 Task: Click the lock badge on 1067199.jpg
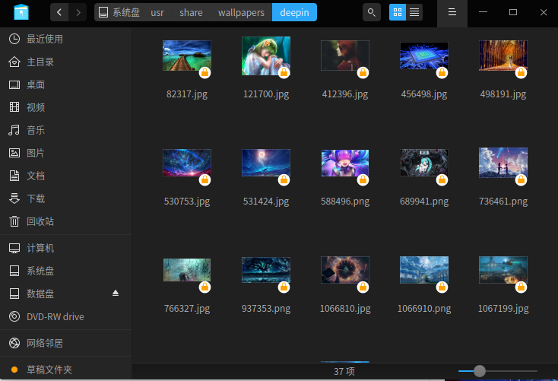pos(521,287)
